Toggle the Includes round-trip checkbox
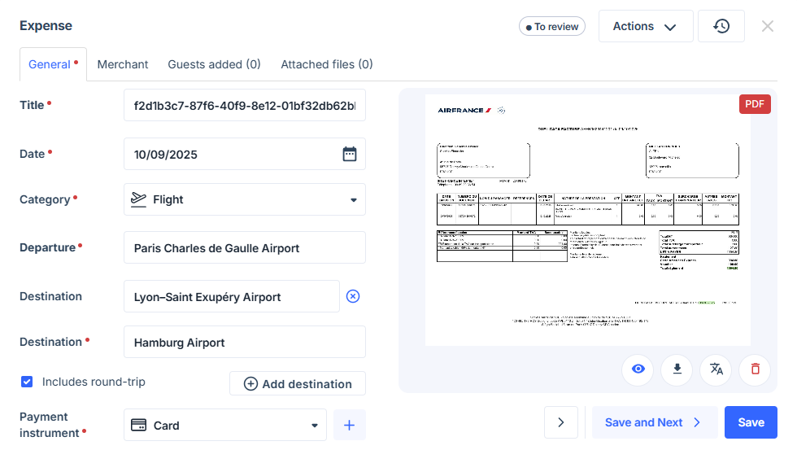 click(x=27, y=382)
